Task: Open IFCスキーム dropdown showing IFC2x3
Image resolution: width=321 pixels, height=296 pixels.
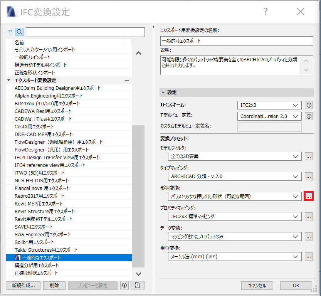Action: [x=269, y=105]
